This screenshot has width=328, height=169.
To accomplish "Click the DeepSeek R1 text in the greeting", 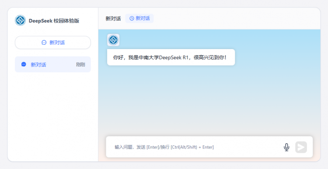I will [174, 57].
